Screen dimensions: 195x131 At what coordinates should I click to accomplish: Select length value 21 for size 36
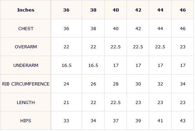pyautogui.click(x=66, y=102)
